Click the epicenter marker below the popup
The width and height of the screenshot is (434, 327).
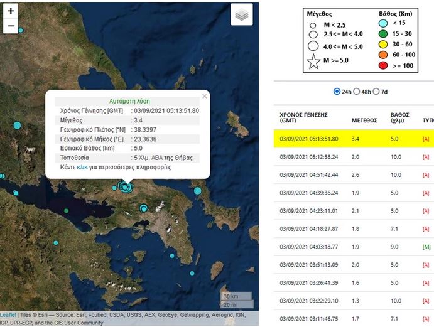tap(126, 186)
